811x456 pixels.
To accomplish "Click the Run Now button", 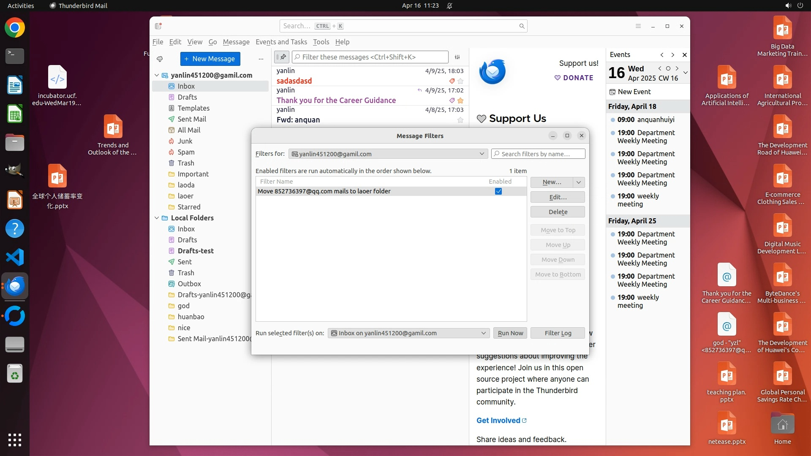I will [510, 333].
